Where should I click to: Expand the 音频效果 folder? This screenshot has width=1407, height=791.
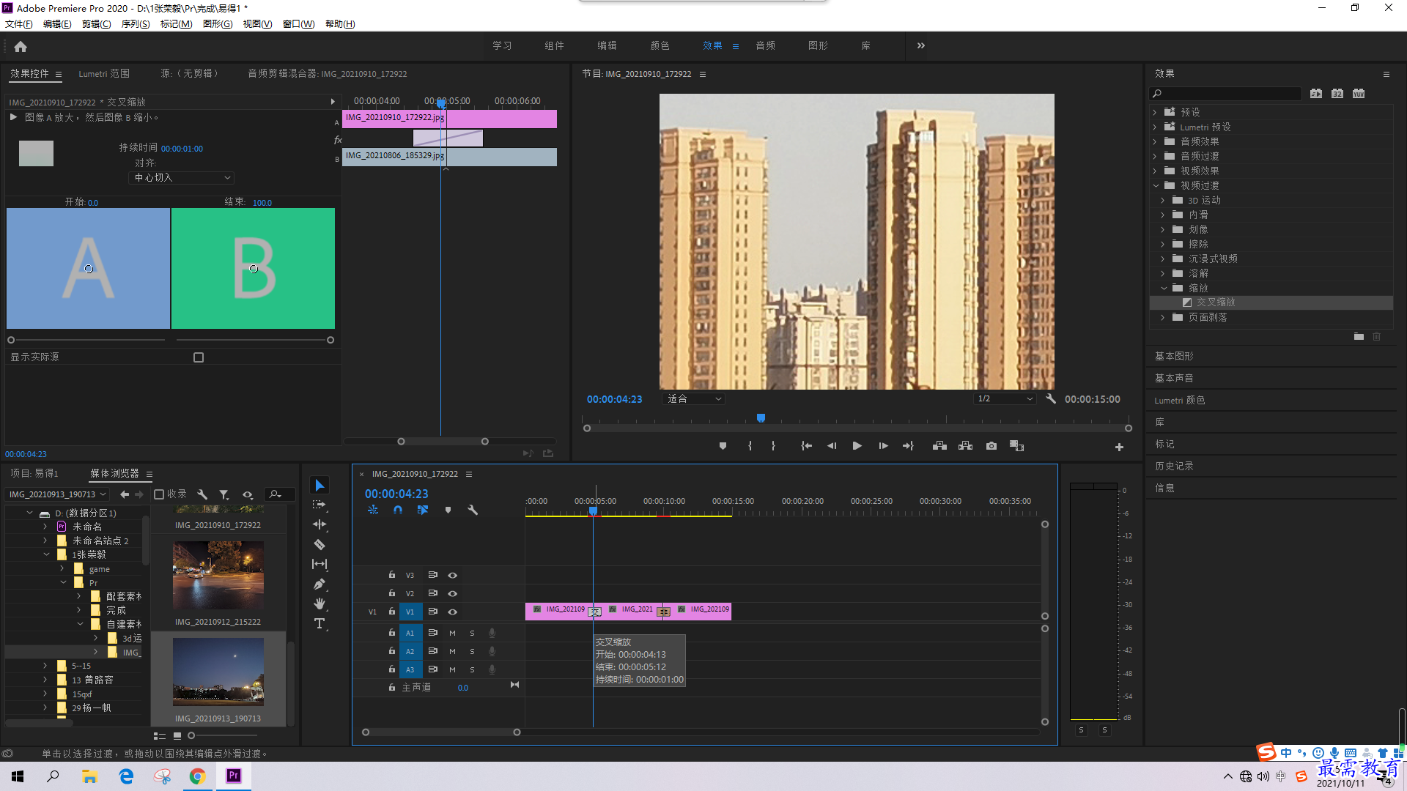[x=1155, y=141]
